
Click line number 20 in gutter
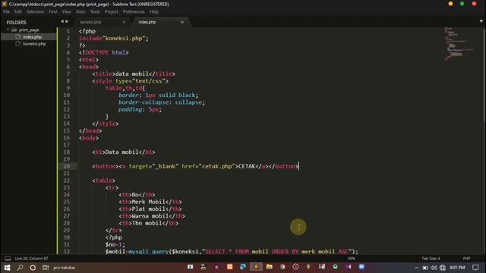(x=67, y=166)
